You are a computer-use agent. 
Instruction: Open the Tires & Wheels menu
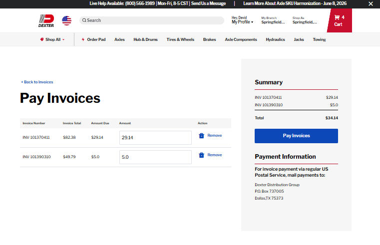pos(180,39)
